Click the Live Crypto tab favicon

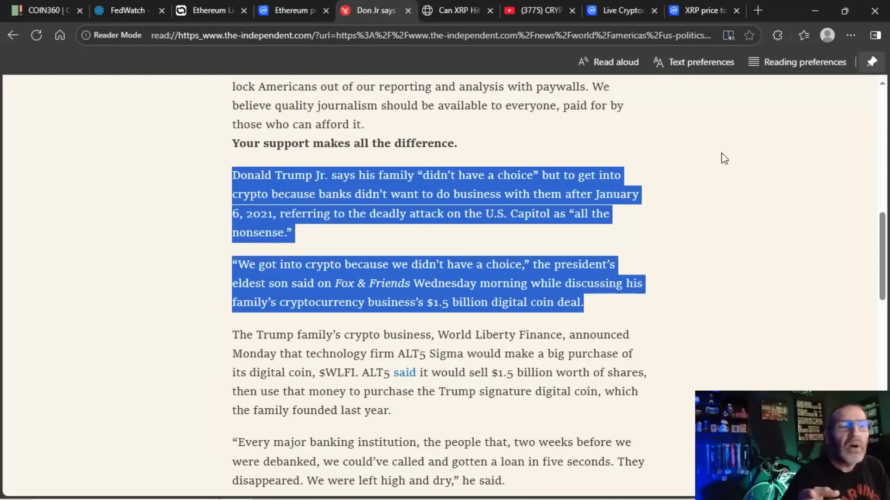(591, 10)
